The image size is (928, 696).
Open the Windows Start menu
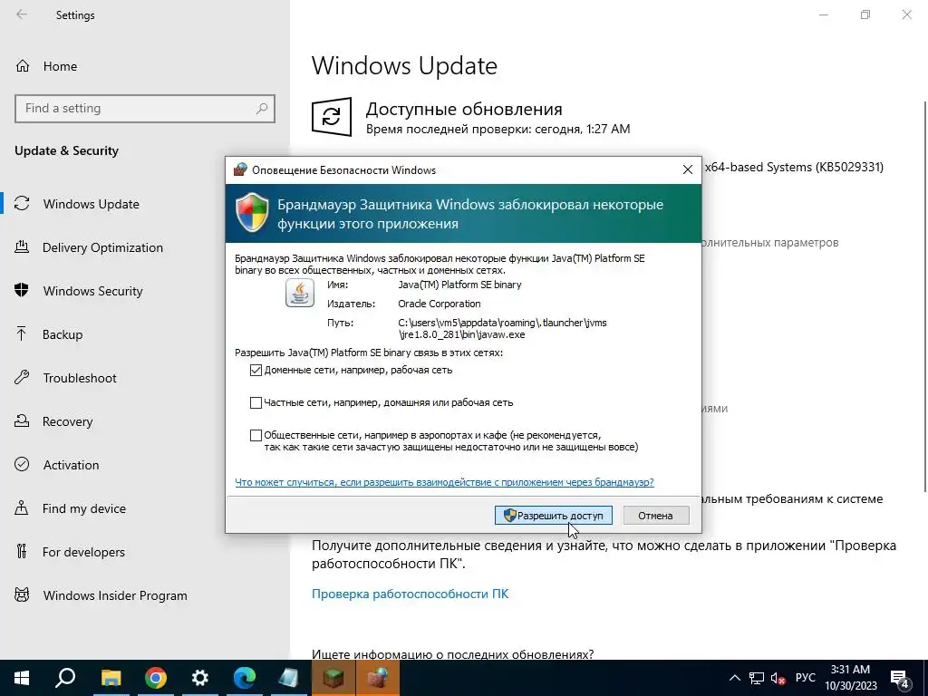tap(22, 678)
